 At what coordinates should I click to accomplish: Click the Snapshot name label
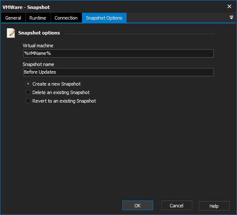[38, 64]
